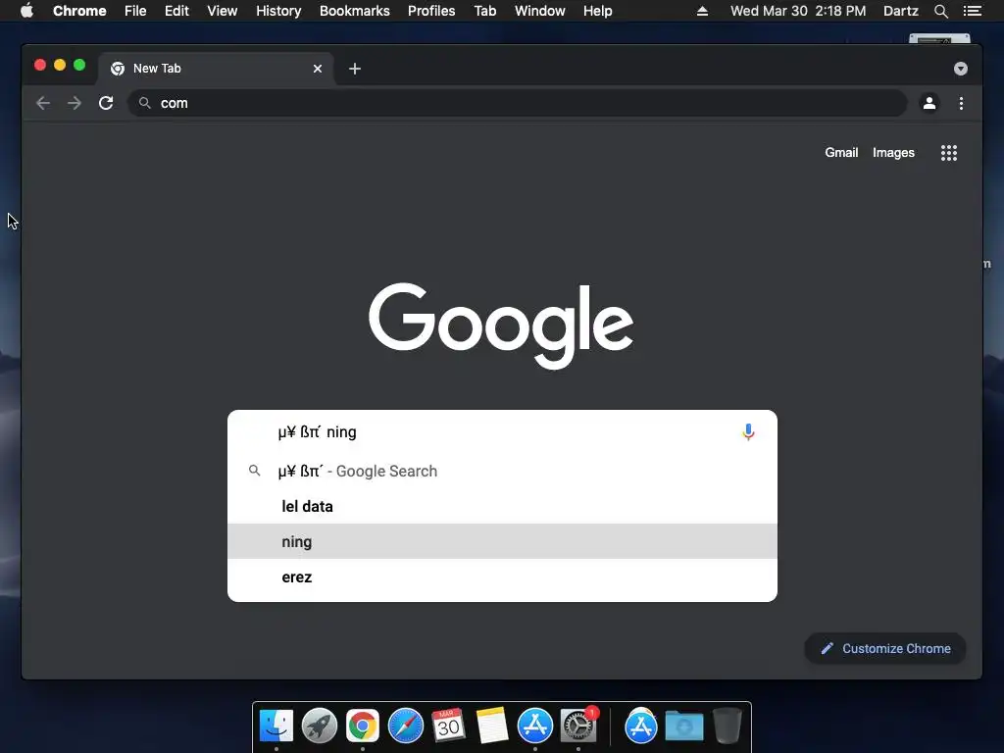Open the App Store beside Notes

click(535, 726)
